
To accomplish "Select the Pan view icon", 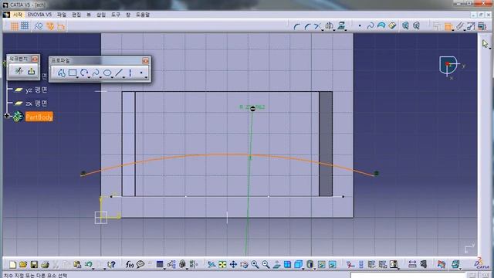I will coord(233,264).
